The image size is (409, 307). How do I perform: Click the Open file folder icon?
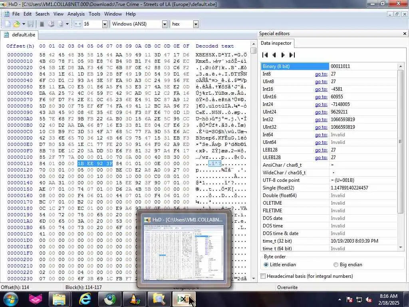16,24
